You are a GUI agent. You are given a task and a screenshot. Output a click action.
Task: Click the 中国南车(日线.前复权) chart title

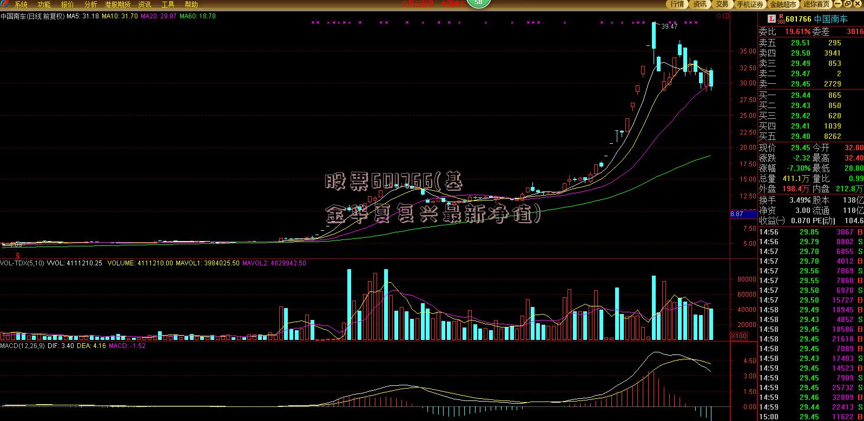32,16
